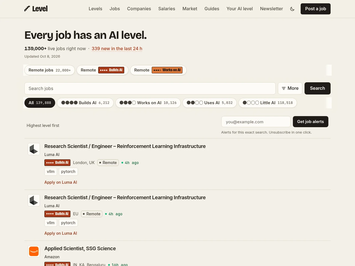The image size is (355, 266).
Task: Open 339 new in the last 24 h link
Action: pyautogui.click(x=117, y=48)
